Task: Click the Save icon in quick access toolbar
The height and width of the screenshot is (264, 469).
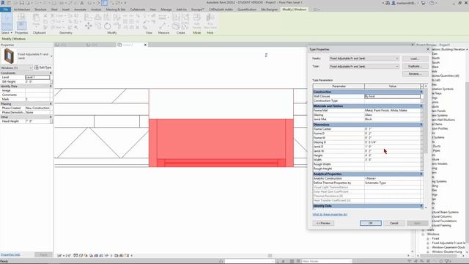Action: click(21, 3)
